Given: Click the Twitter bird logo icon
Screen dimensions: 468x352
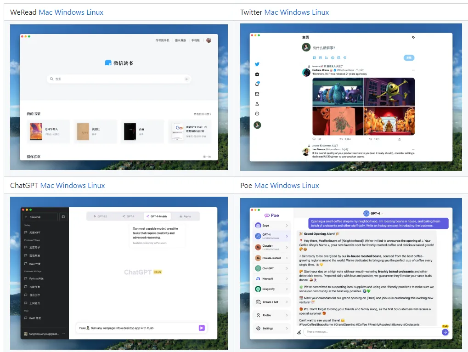Looking at the screenshot, I should pos(257,64).
